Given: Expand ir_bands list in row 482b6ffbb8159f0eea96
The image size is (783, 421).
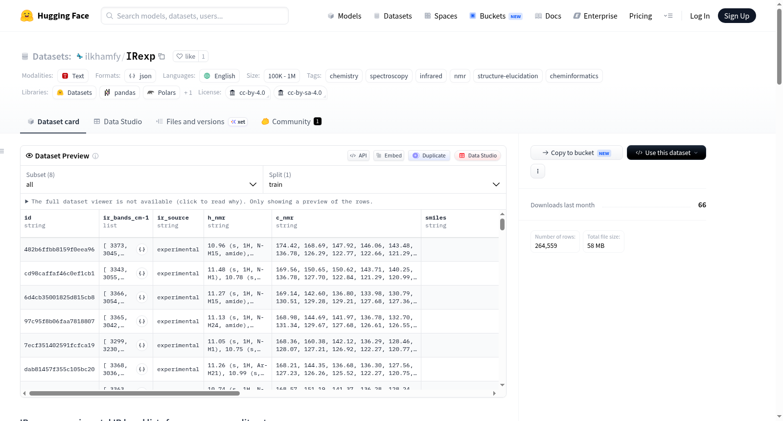Looking at the screenshot, I should tap(142, 249).
